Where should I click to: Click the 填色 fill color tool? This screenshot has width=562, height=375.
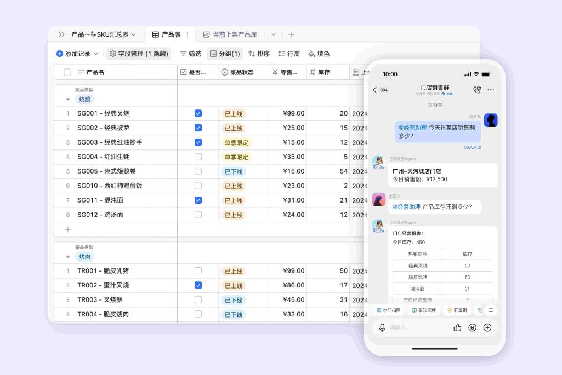(319, 54)
